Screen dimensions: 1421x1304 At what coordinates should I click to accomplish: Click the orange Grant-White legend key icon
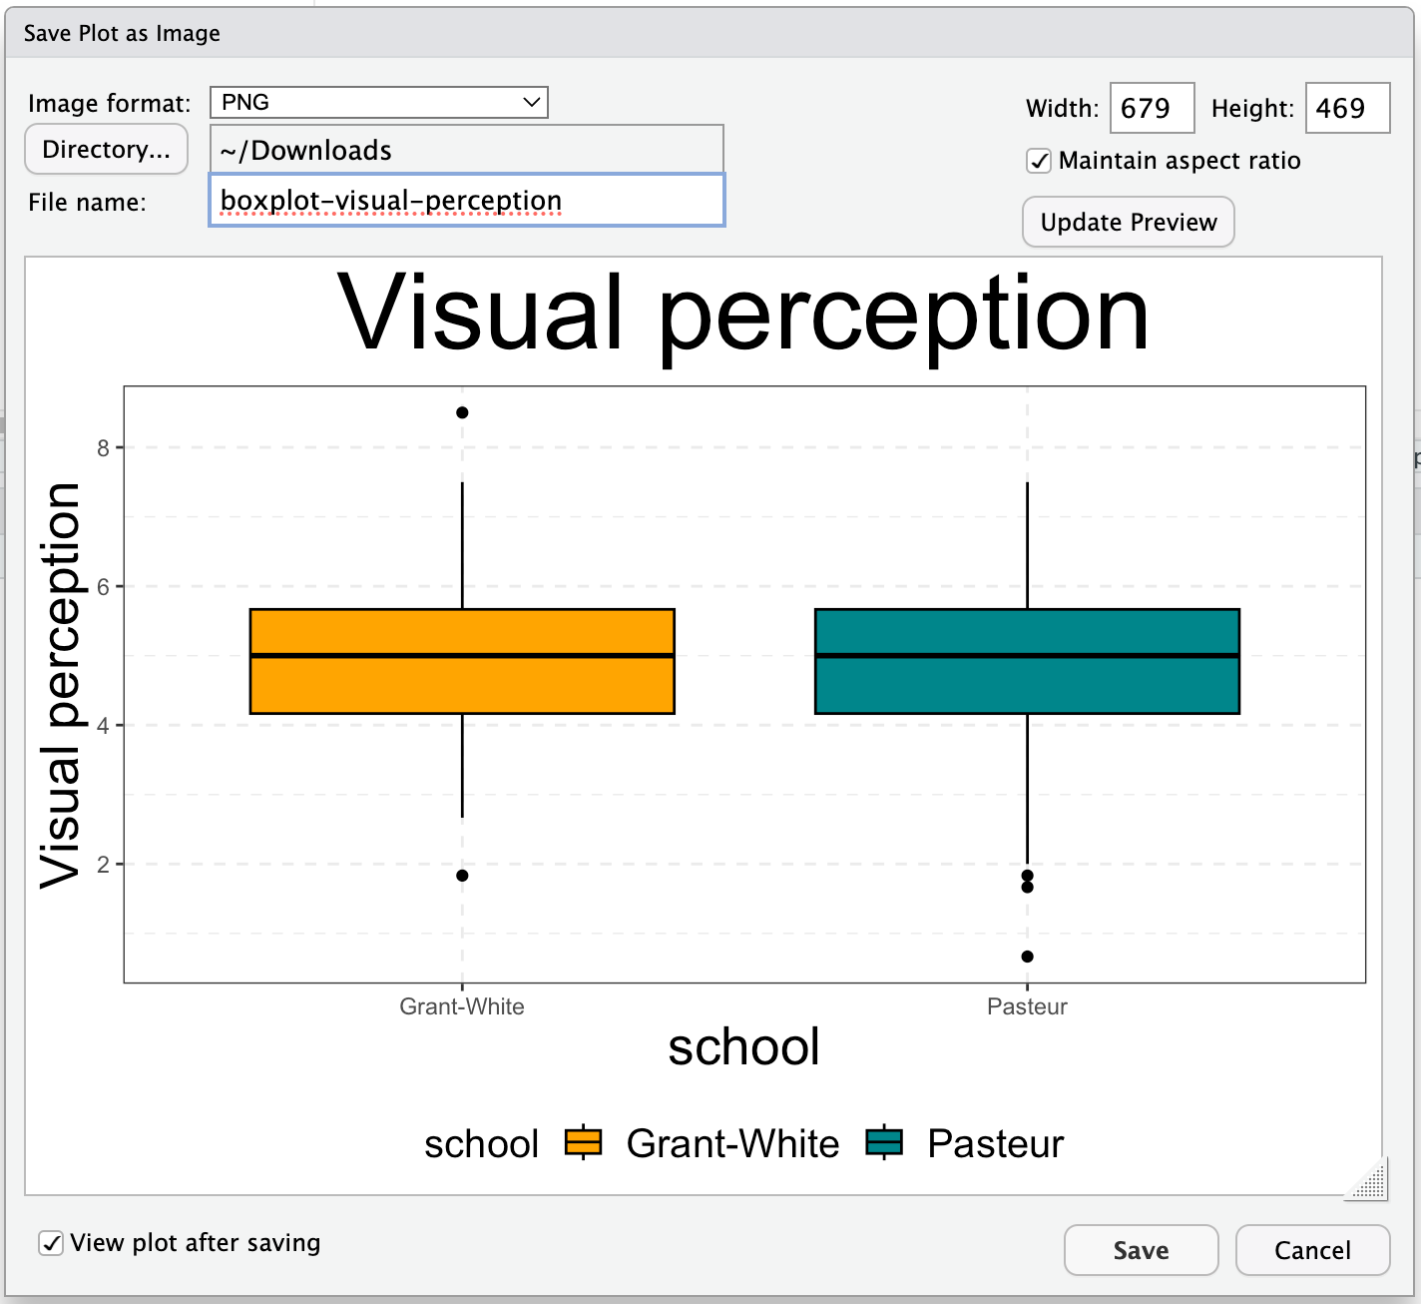click(583, 1142)
